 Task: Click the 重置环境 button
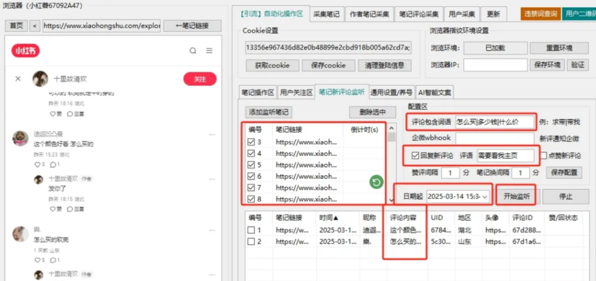pos(558,48)
